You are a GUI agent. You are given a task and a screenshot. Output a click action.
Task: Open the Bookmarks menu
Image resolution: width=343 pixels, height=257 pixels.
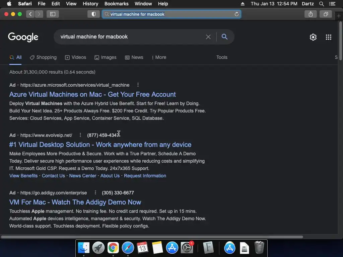pyautogui.click(x=116, y=4)
